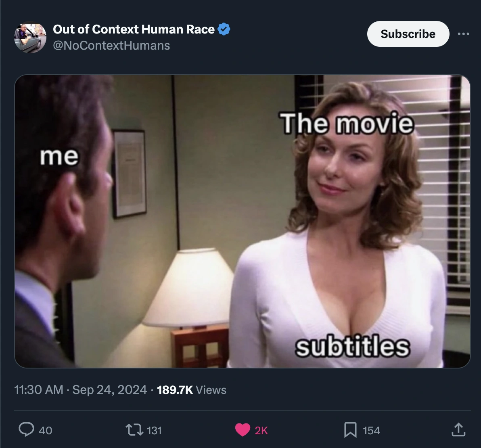Open the three-dot more options menu
This screenshot has height=448, width=481.
point(463,34)
